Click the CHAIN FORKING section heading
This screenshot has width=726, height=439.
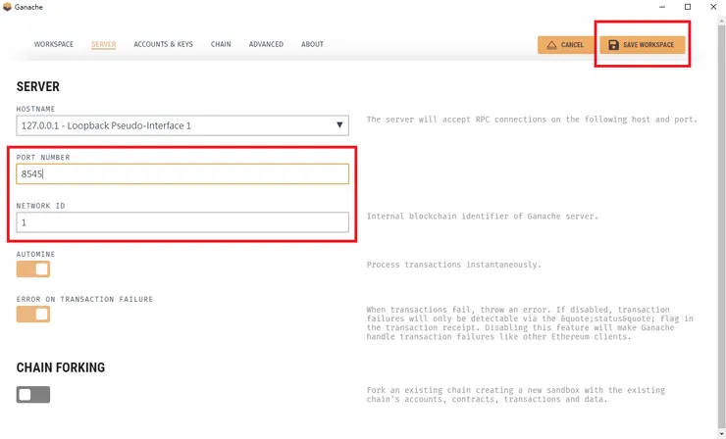pos(61,367)
